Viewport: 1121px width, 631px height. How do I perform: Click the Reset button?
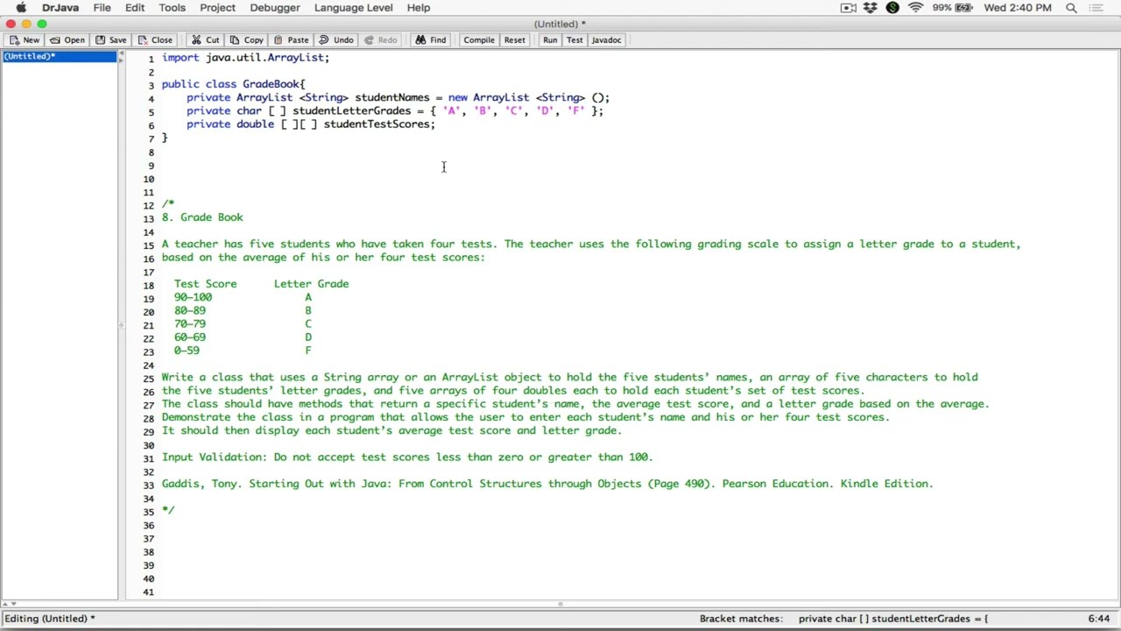[x=514, y=40]
